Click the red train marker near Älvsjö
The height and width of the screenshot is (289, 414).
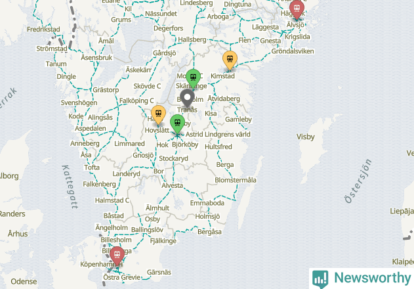(297, 9)
